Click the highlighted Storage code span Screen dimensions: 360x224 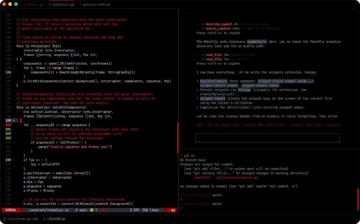244,90
